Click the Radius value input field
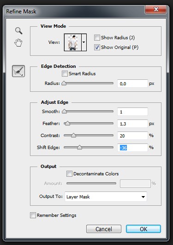The image size is (173, 245). pos(132,84)
